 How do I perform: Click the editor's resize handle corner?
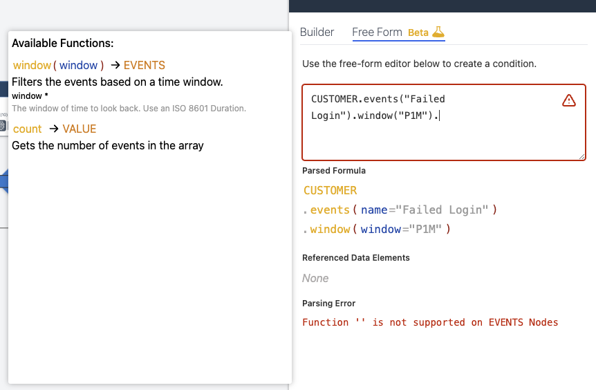(x=581, y=156)
